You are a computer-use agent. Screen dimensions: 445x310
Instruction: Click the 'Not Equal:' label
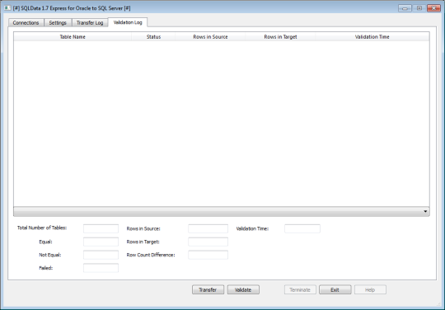[x=50, y=255]
